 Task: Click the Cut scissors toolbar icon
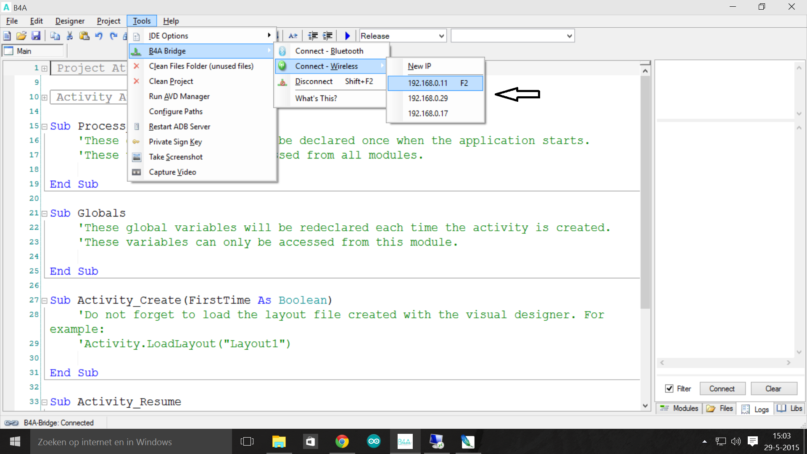[x=70, y=36]
